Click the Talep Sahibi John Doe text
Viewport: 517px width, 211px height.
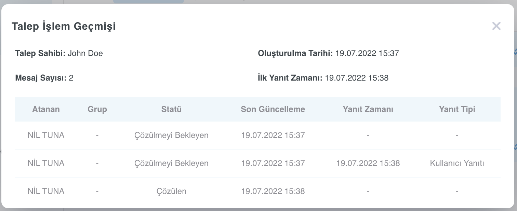(59, 53)
